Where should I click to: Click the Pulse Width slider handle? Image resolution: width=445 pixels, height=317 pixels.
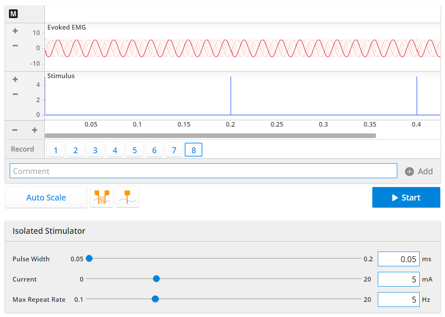89,258
